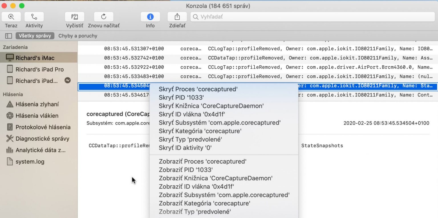Click the spinner icon for Hlásenia vlákien
438x218 pixels.
10,116
